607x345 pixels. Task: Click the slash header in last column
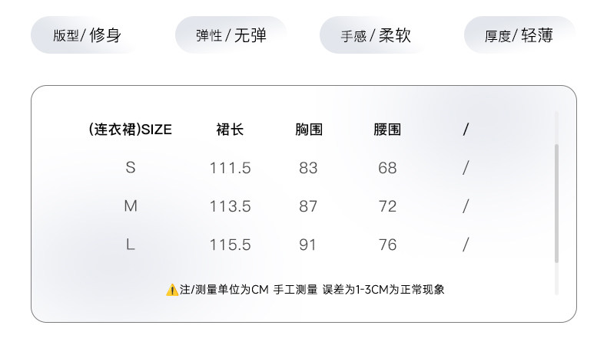pos(466,130)
